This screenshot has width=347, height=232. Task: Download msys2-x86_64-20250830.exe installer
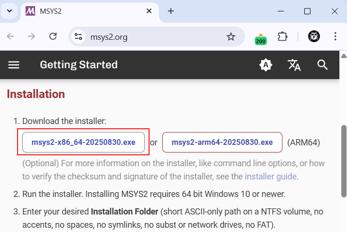tap(84, 143)
